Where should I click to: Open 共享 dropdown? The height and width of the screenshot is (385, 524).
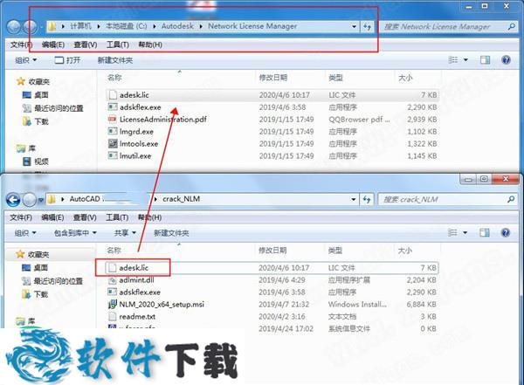(125, 233)
